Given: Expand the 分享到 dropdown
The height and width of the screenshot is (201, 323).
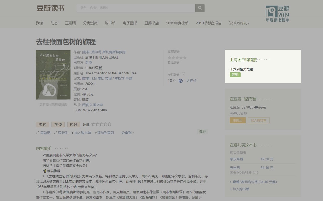Looking at the screenshot, I should 128,133.
